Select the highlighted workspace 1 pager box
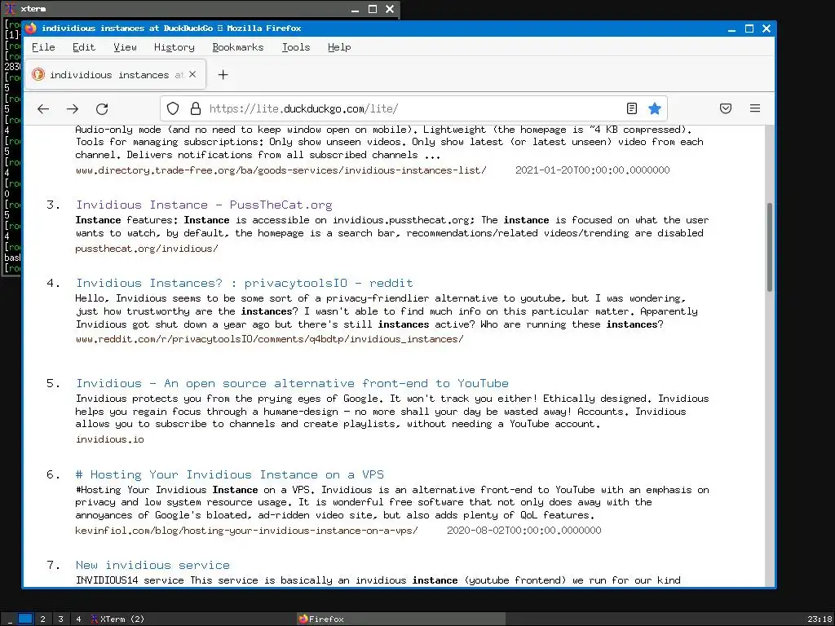The image size is (835, 626). click(x=25, y=619)
